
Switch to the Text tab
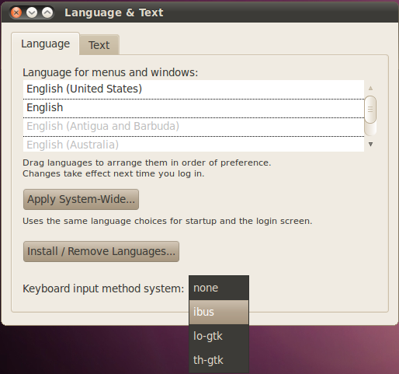99,45
